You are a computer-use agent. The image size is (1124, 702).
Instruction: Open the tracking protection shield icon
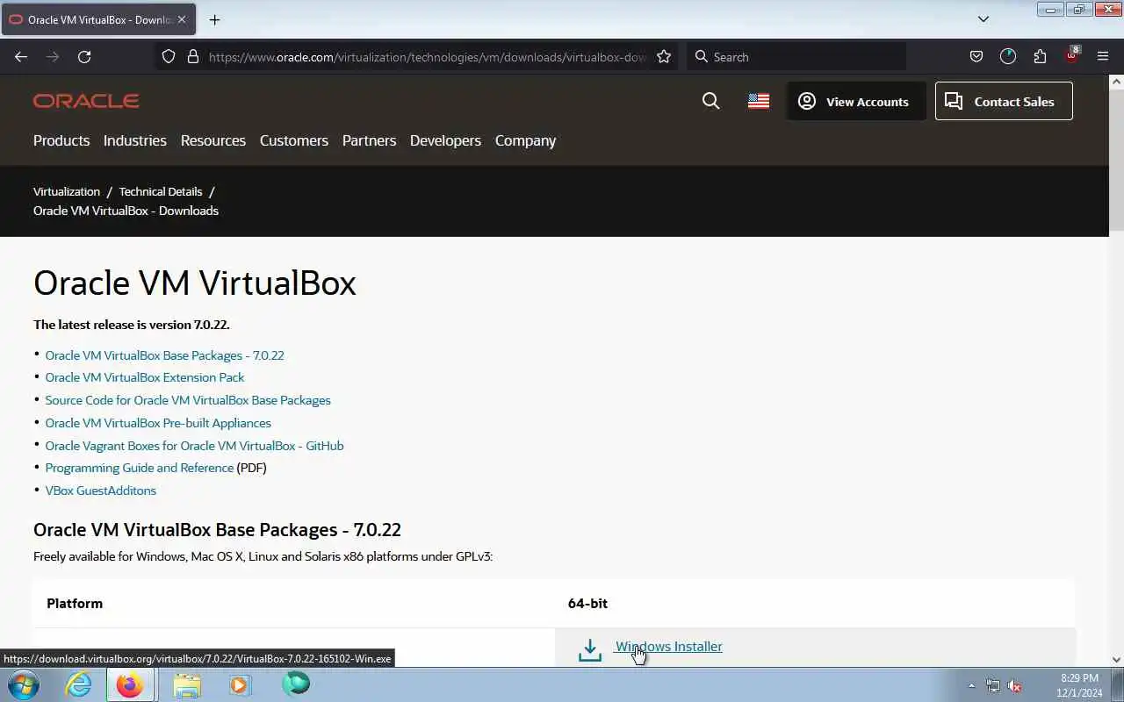pos(169,56)
